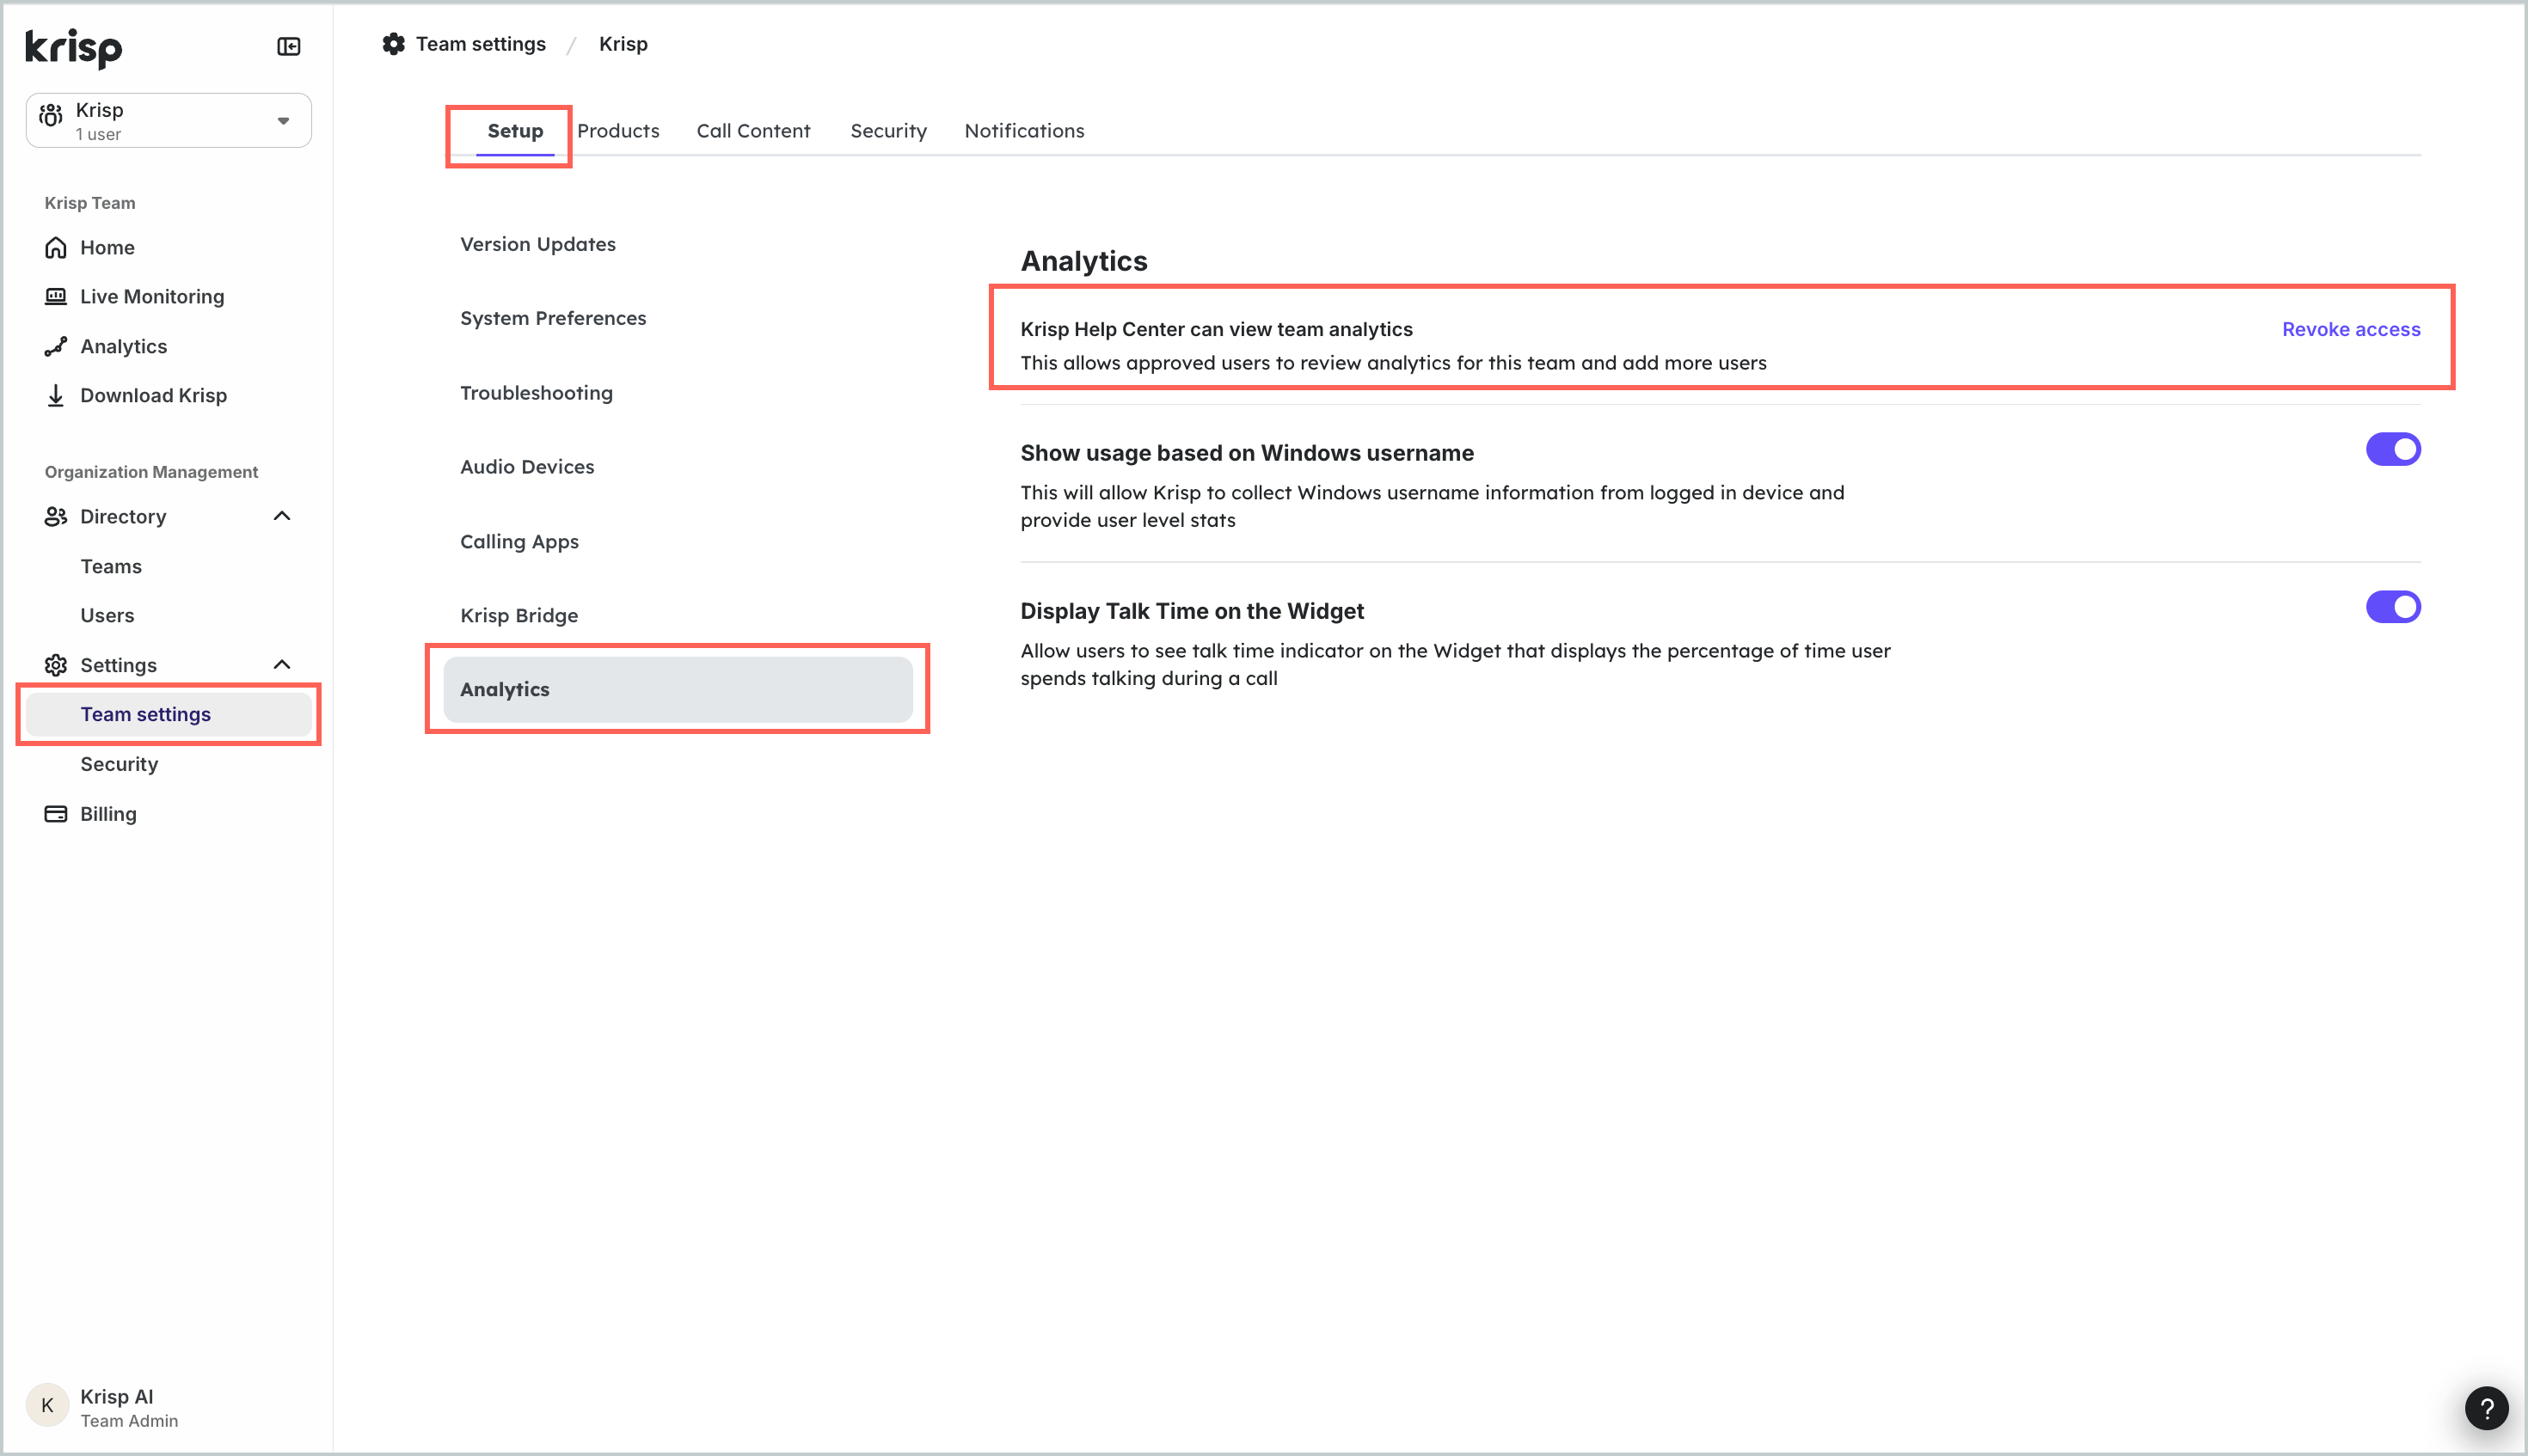Click the Settings label in sidebar
Screen dimensions: 2528x1456
118,665
